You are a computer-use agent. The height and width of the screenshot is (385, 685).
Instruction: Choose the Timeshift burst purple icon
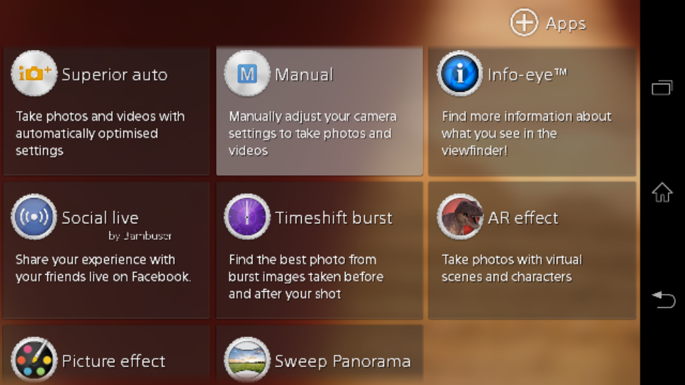pyautogui.click(x=247, y=217)
